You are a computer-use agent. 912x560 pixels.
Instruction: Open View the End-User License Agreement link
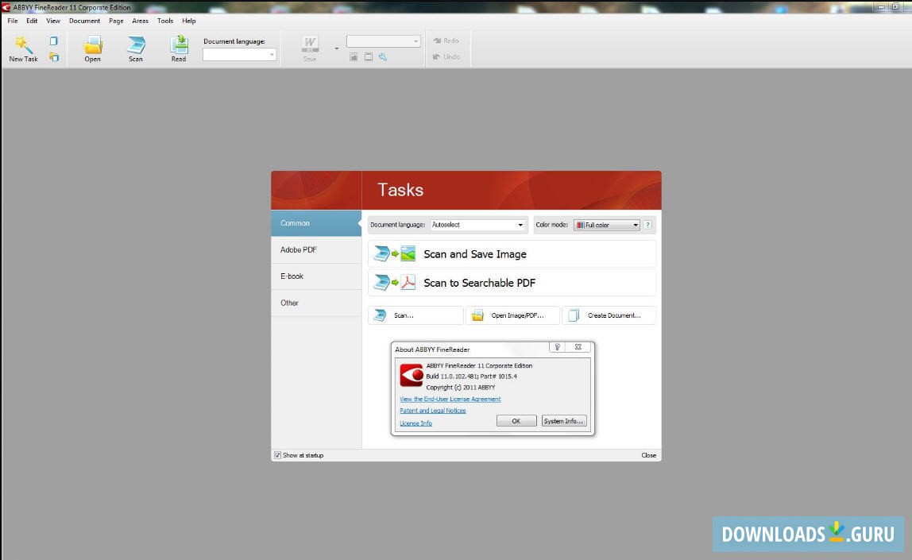[x=450, y=400]
